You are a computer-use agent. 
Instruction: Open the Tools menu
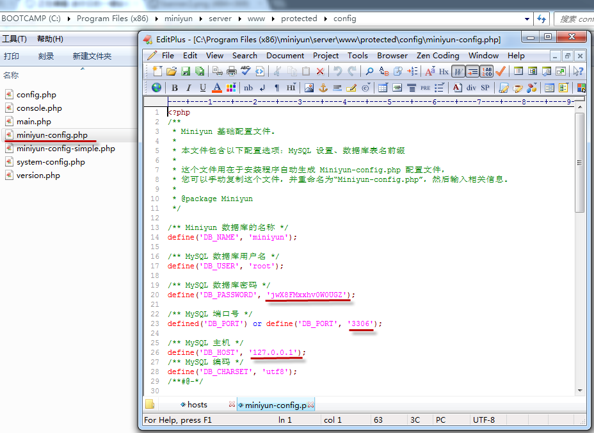point(358,55)
